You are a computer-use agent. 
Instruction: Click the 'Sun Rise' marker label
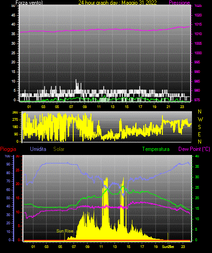tap(65, 231)
